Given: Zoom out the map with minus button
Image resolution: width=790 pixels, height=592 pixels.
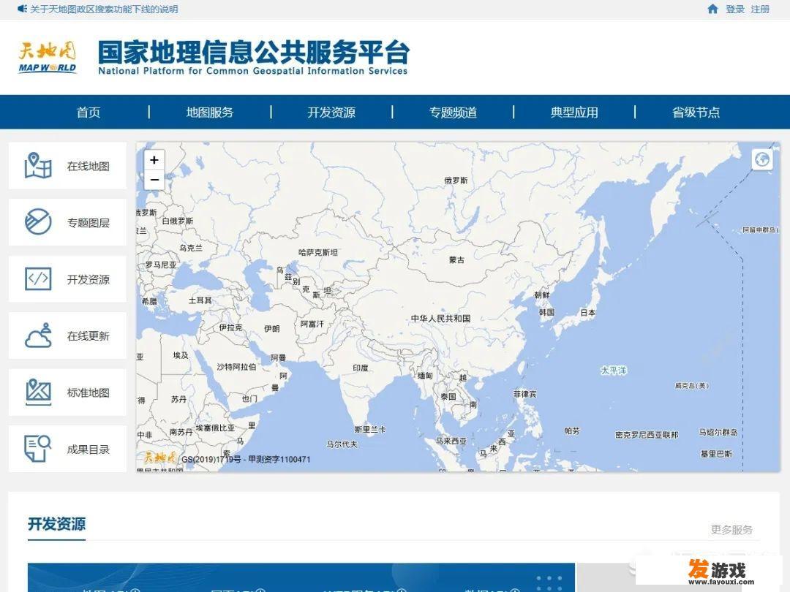Looking at the screenshot, I should 154,180.
